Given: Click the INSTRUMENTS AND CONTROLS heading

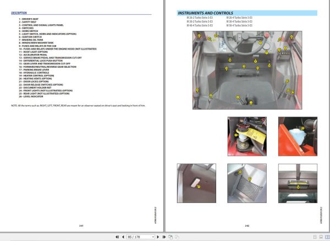Looking at the screenshot, I should point(205,13).
